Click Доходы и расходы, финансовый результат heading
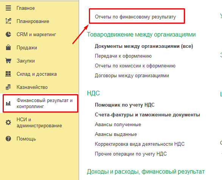 click(146, 172)
